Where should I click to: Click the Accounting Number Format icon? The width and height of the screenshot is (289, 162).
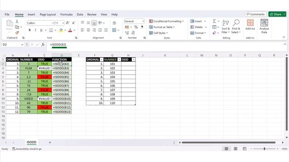pos(127,27)
